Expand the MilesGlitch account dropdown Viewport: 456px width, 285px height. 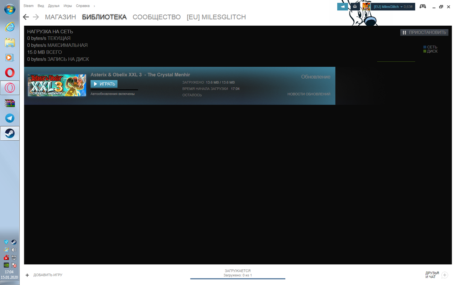click(x=401, y=7)
